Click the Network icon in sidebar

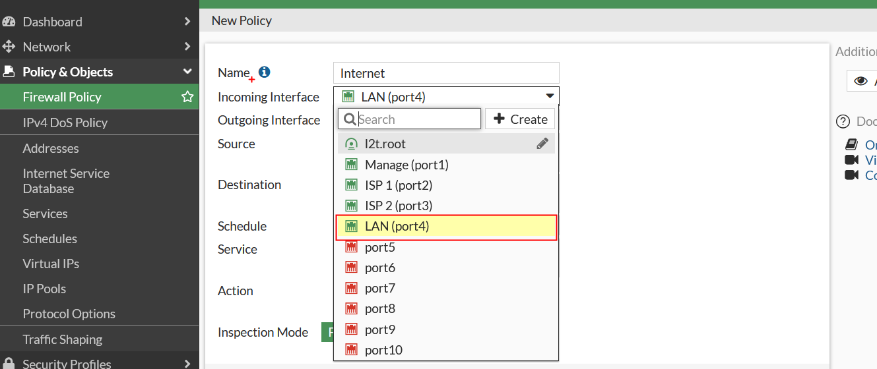pyautogui.click(x=9, y=47)
